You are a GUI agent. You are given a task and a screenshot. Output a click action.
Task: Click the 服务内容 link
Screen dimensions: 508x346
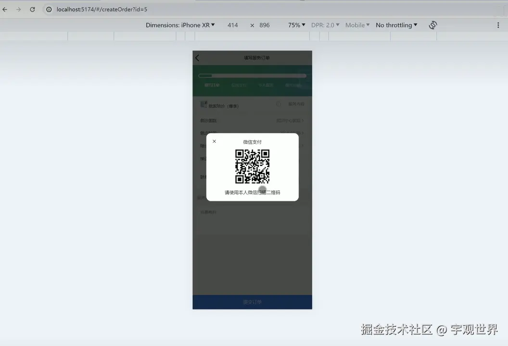pos(296,104)
